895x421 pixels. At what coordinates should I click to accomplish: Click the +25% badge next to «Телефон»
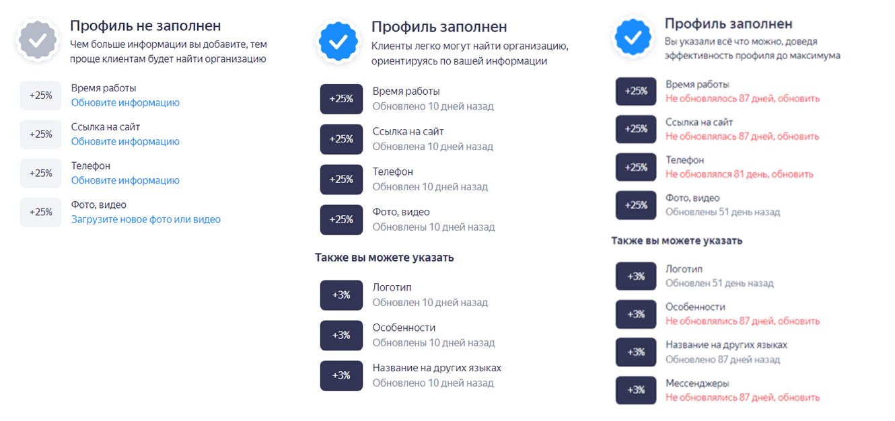click(341, 179)
